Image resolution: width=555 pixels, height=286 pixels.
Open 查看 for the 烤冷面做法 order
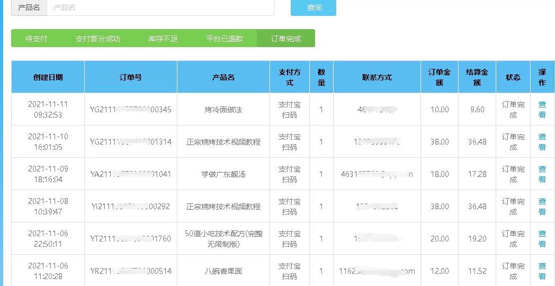542,110
